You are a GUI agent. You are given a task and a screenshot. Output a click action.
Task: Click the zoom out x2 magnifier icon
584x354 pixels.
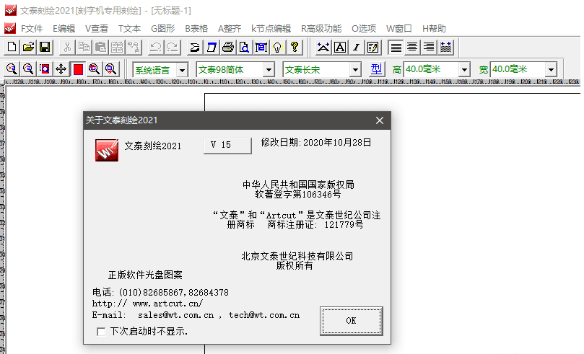click(12, 68)
